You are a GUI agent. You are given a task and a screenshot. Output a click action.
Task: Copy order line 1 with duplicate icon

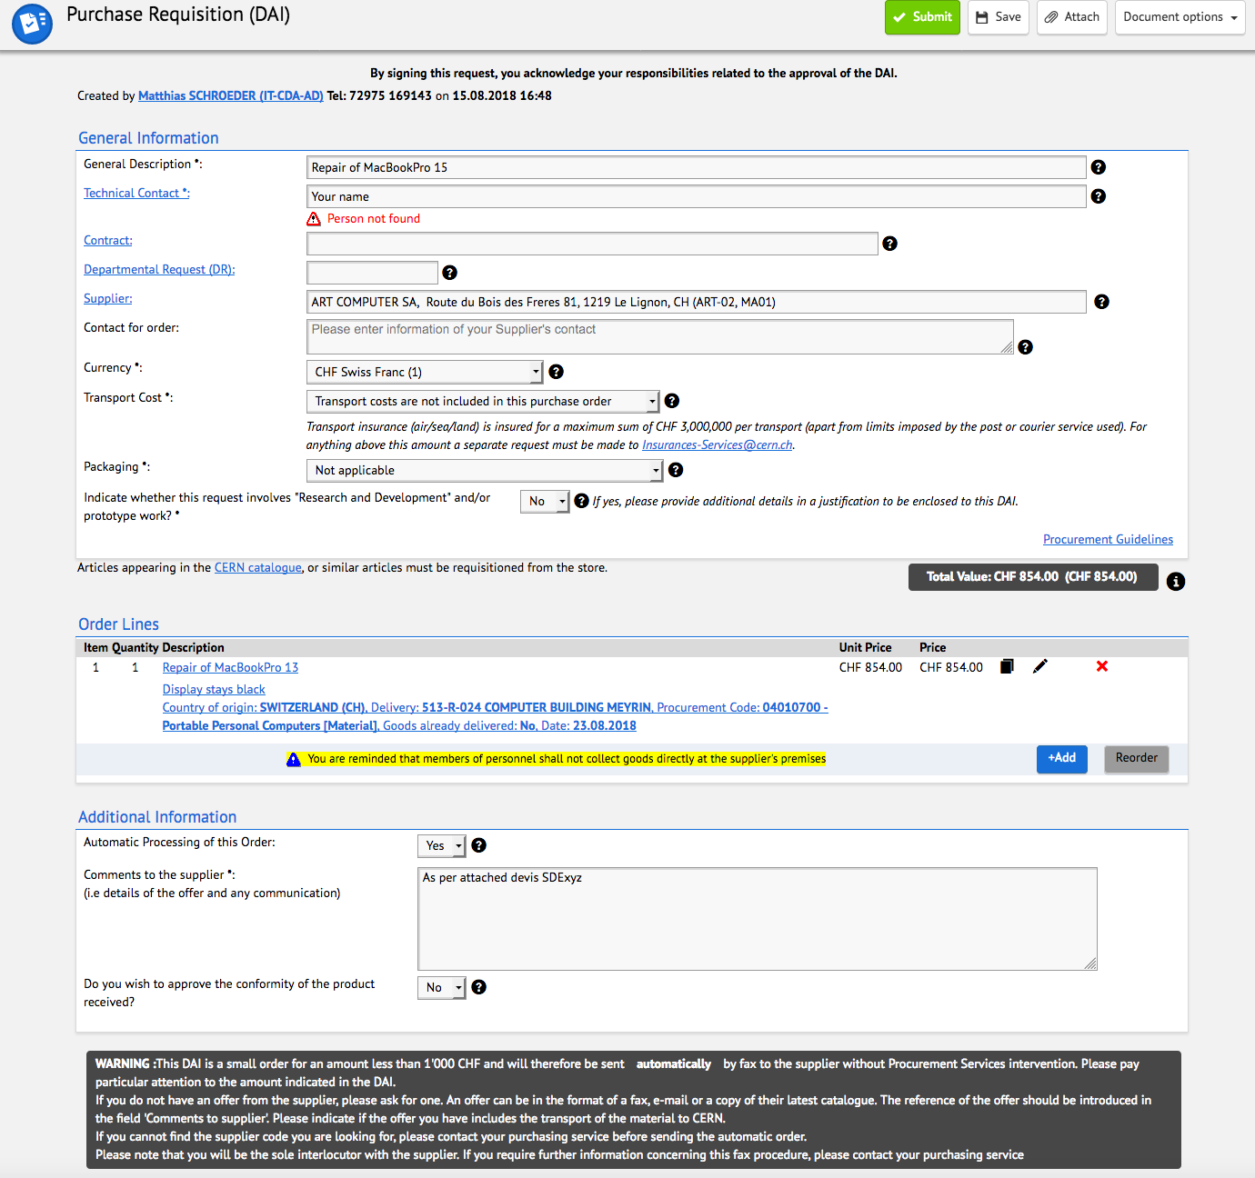(1007, 666)
